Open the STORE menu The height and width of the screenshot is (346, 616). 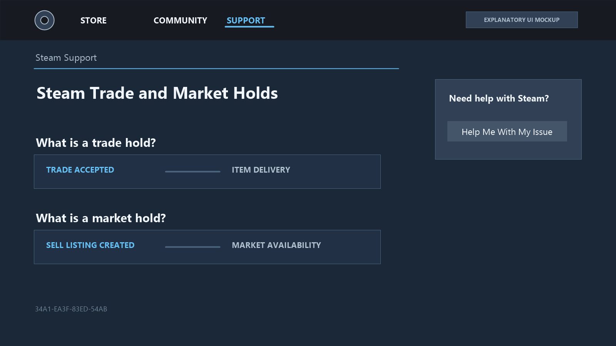[94, 20]
